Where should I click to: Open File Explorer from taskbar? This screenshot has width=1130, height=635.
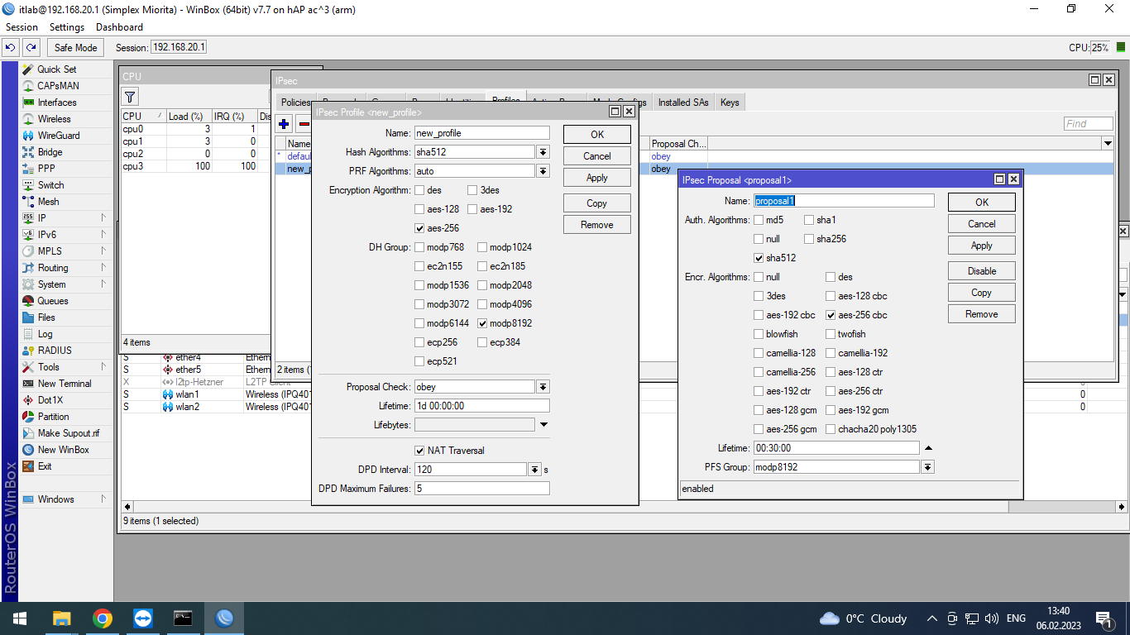click(62, 618)
